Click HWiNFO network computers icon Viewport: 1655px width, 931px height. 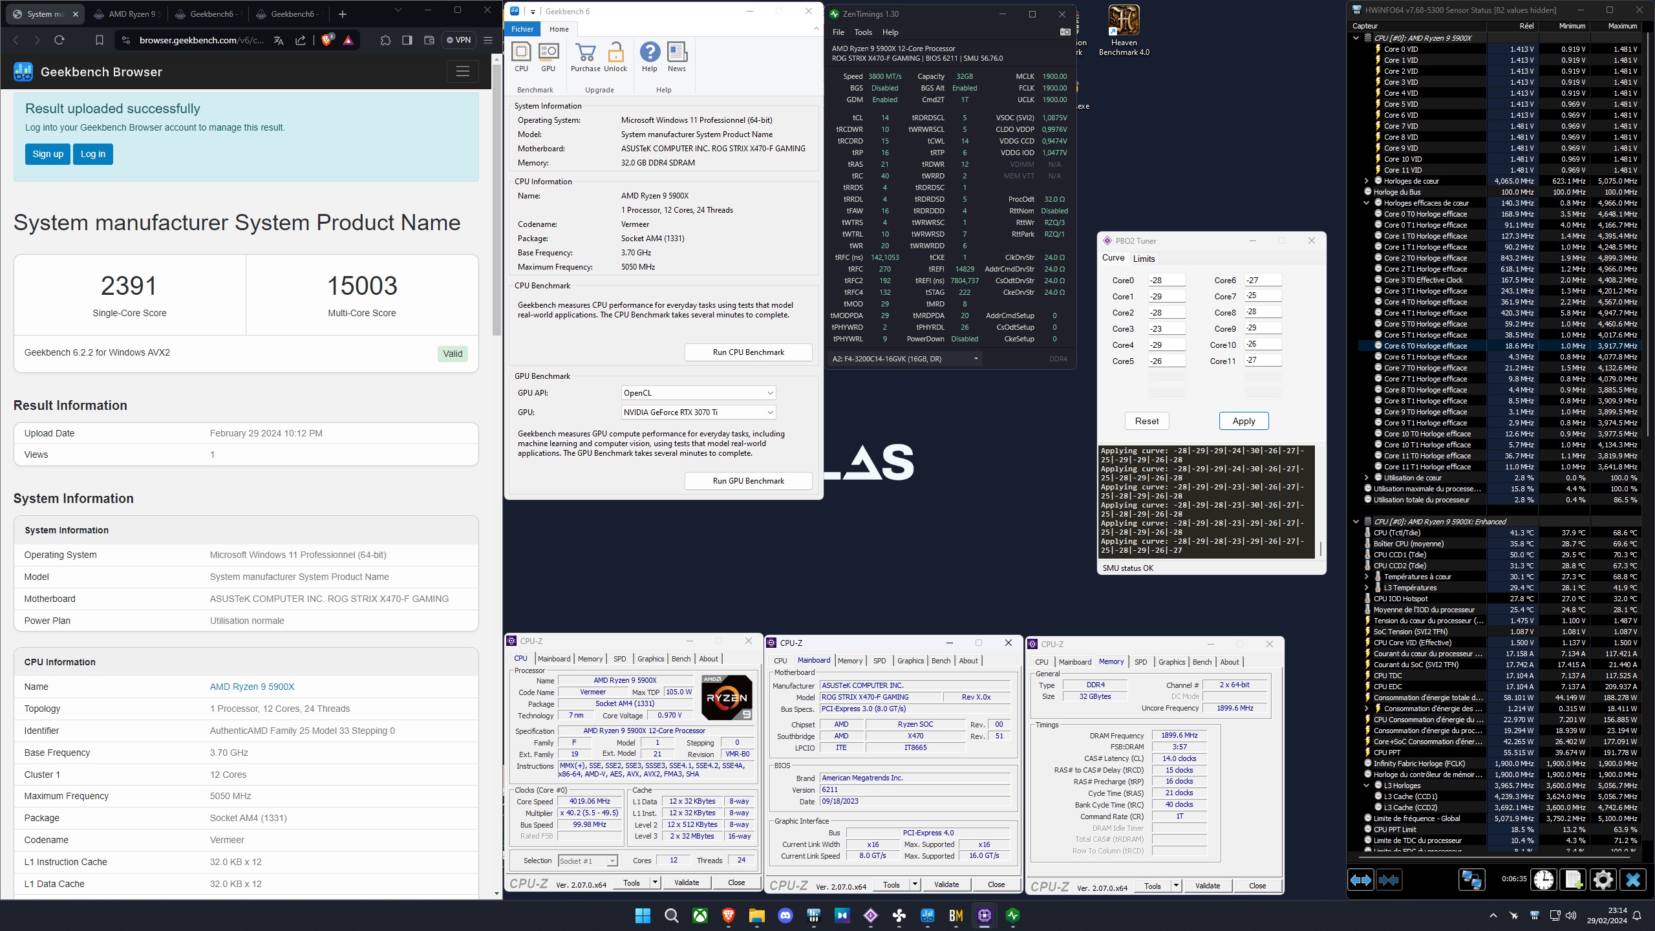[1472, 880]
